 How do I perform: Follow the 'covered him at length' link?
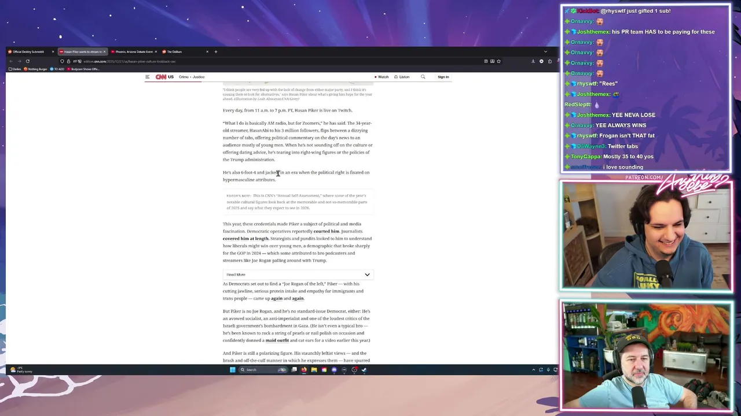pos(245,239)
